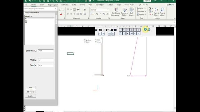Screen dimensions: 200x112
Task: Expand the AutoSum dropdown arrow
Action: point(153,9)
